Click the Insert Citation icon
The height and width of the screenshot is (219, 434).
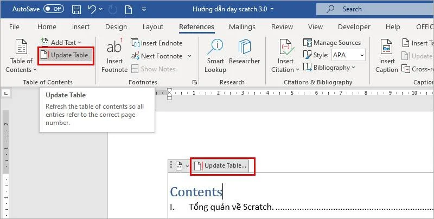click(x=286, y=47)
